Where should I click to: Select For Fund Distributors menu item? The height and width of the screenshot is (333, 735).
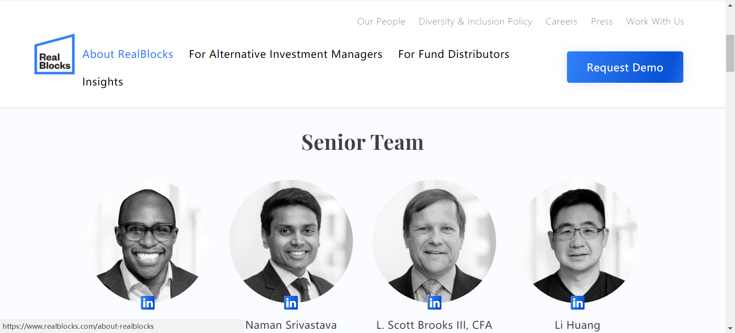(x=454, y=54)
